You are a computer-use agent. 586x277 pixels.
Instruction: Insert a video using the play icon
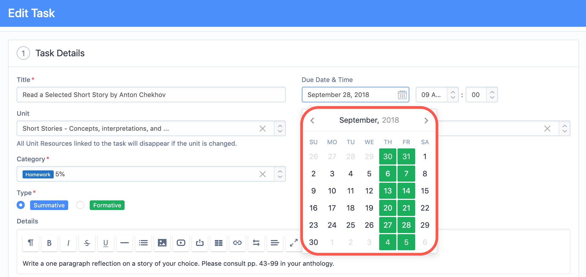(181, 243)
